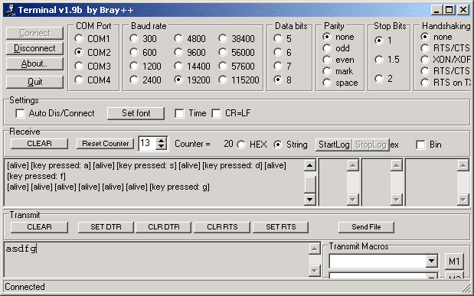Increase counter value with up spinner arrow
The width and height of the screenshot is (474, 296).
click(x=162, y=141)
